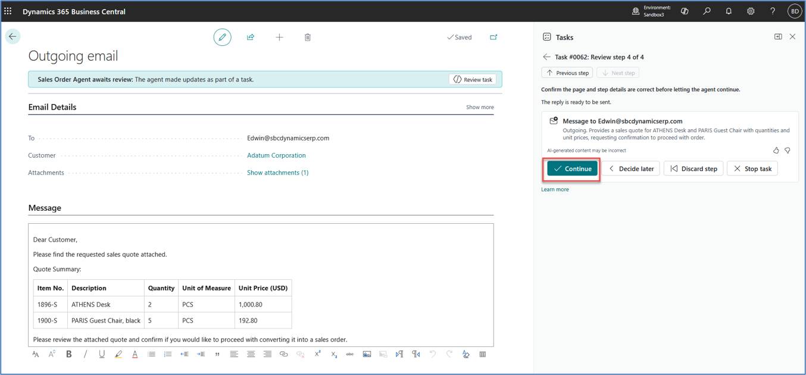Close the Tasks pane
This screenshot has width=806, height=375.
pos(792,37)
